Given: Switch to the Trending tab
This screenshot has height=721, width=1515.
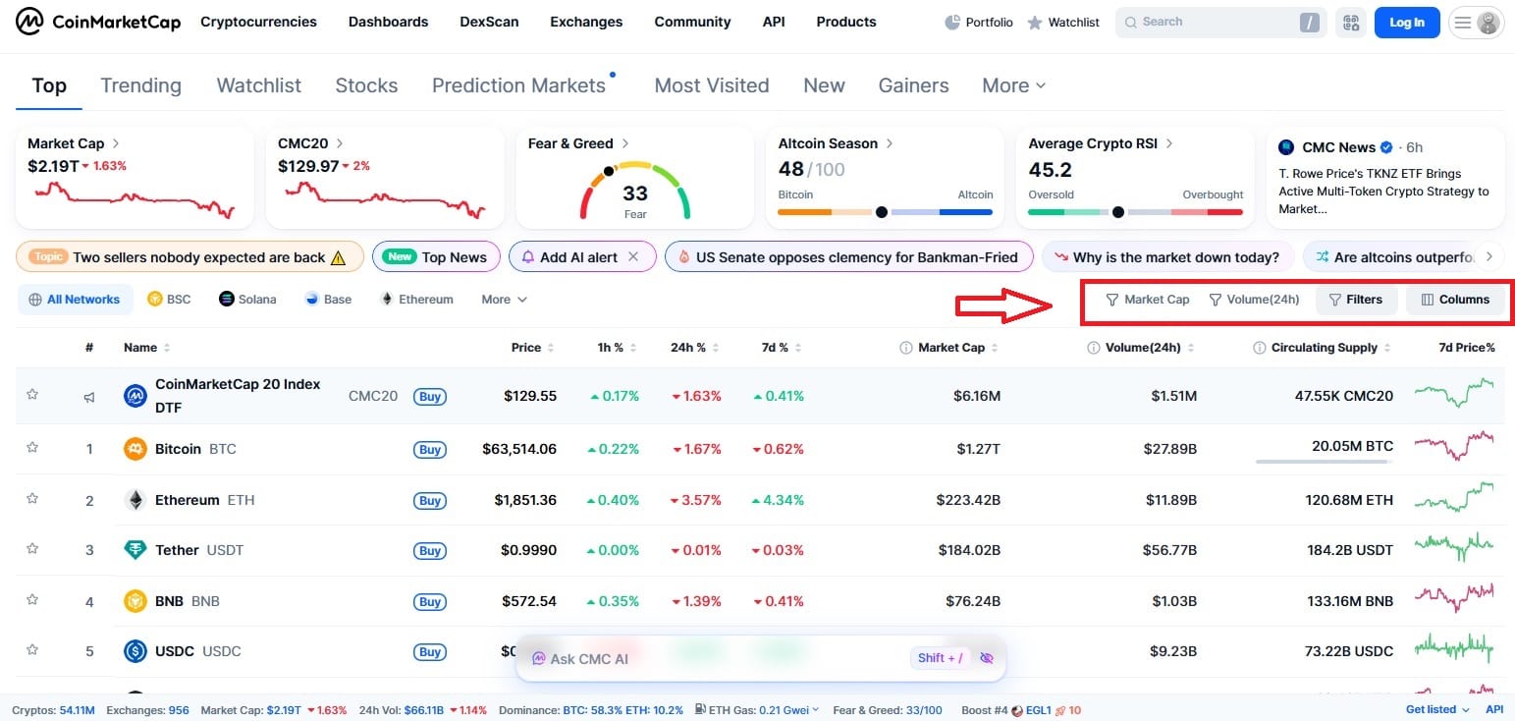Looking at the screenshot, I should pyautogui.click(x=140, y=85).
